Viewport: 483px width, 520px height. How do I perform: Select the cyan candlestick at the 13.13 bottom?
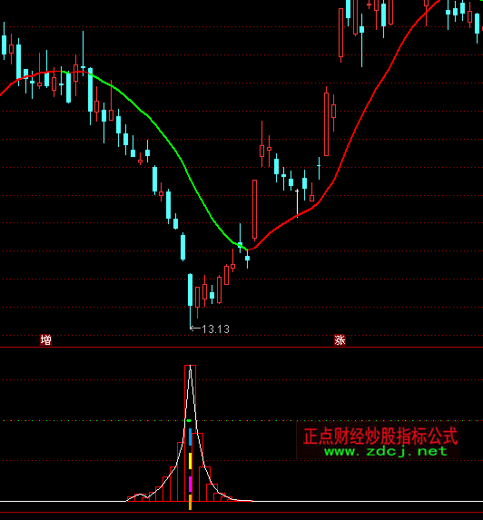[x=190, y=300]
